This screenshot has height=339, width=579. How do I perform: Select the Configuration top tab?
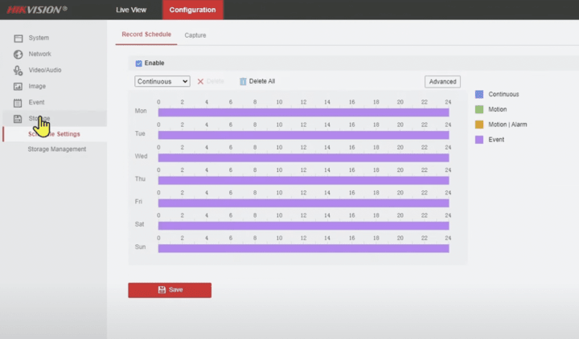pyautogui.click(x=192, y=10)
